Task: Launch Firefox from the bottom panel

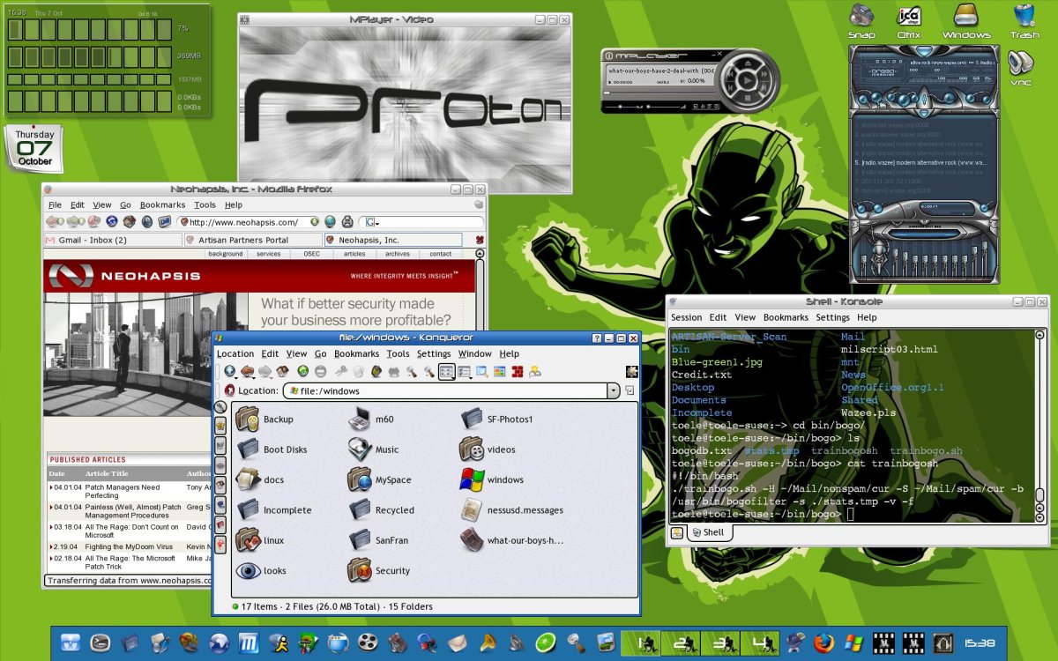Action: 825,643
